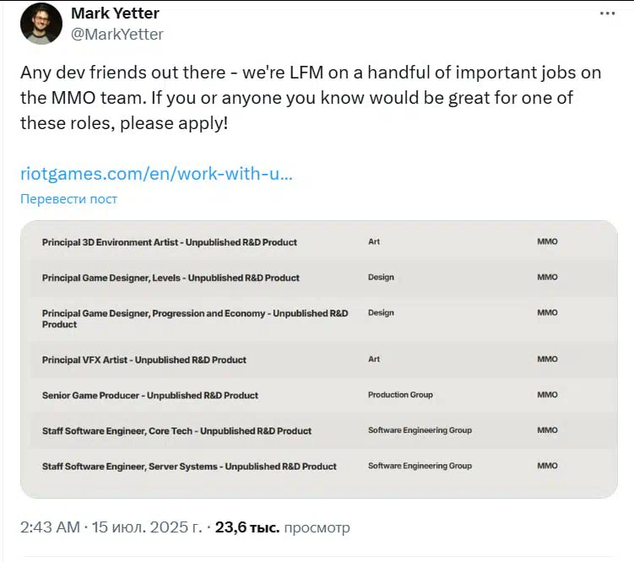The height and width of the screenshot is (562, 634).
Task: Open Mark Yetter's profile picture
Action: point(41,24)
